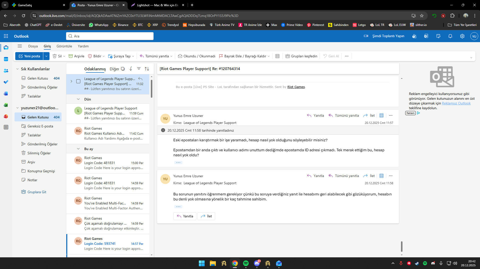Click the Yeni posta button
This screenshot has width=480, height=269.
click(x=30, y=56)
